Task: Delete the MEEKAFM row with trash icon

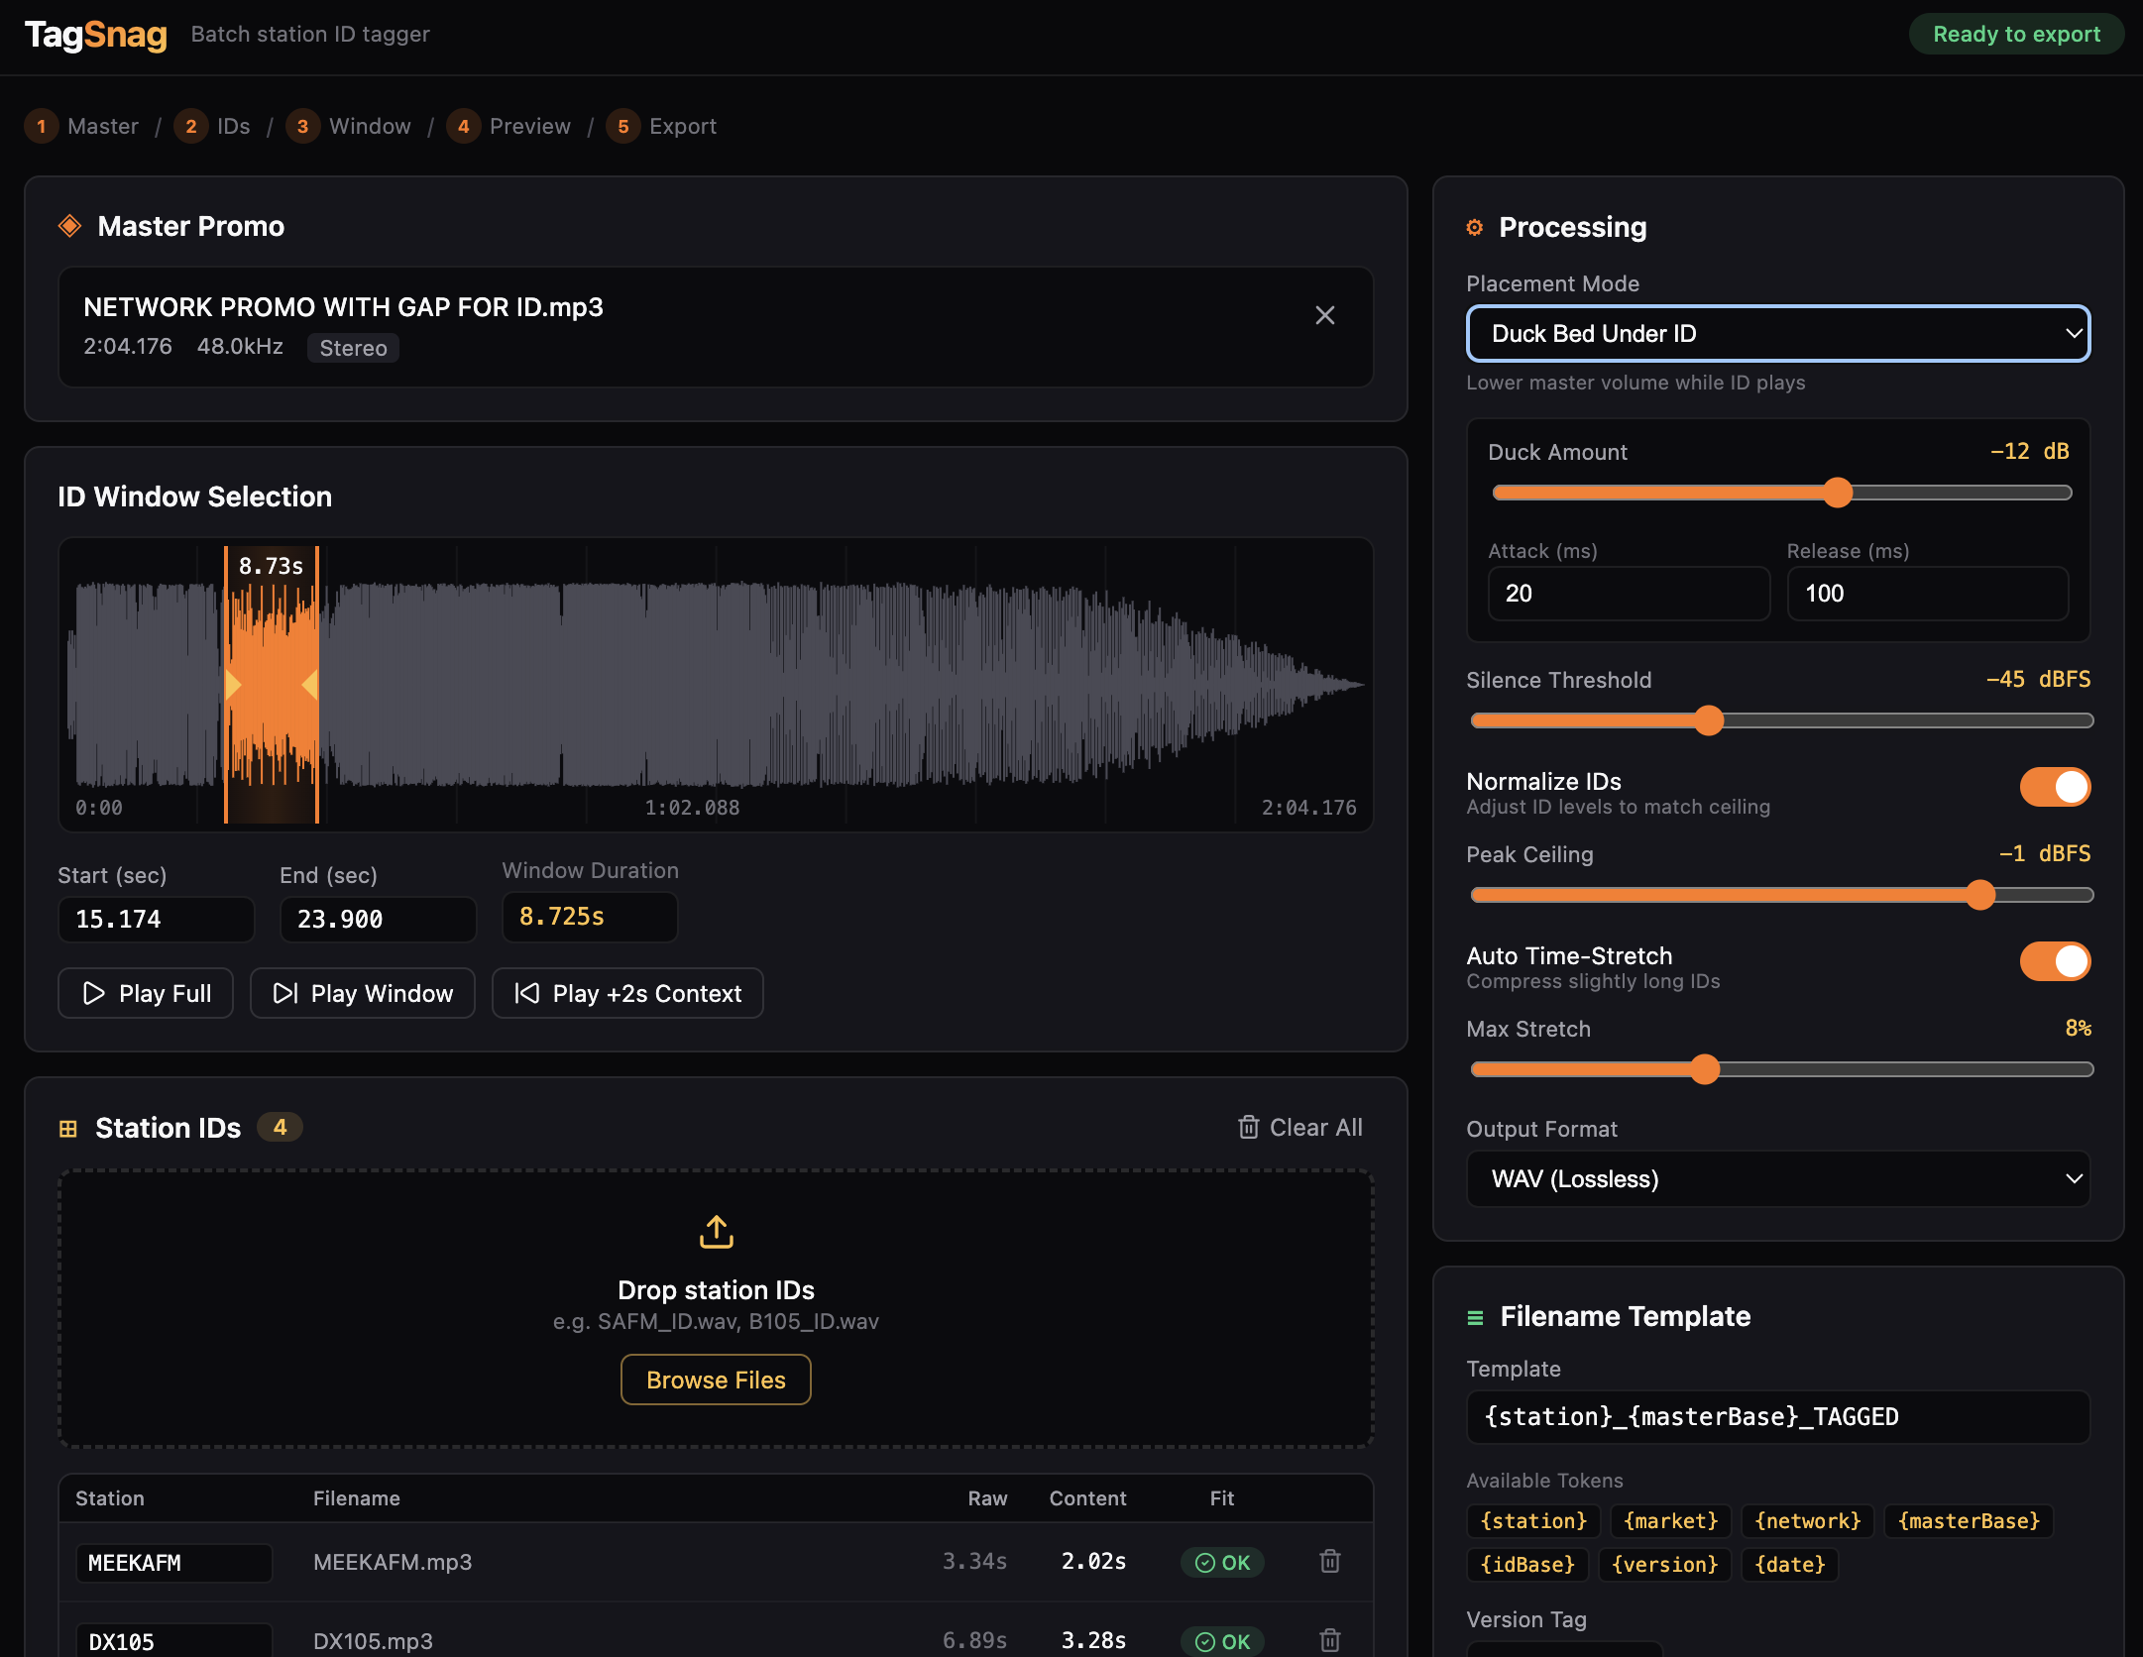Action: (x=1330, y=1561)
